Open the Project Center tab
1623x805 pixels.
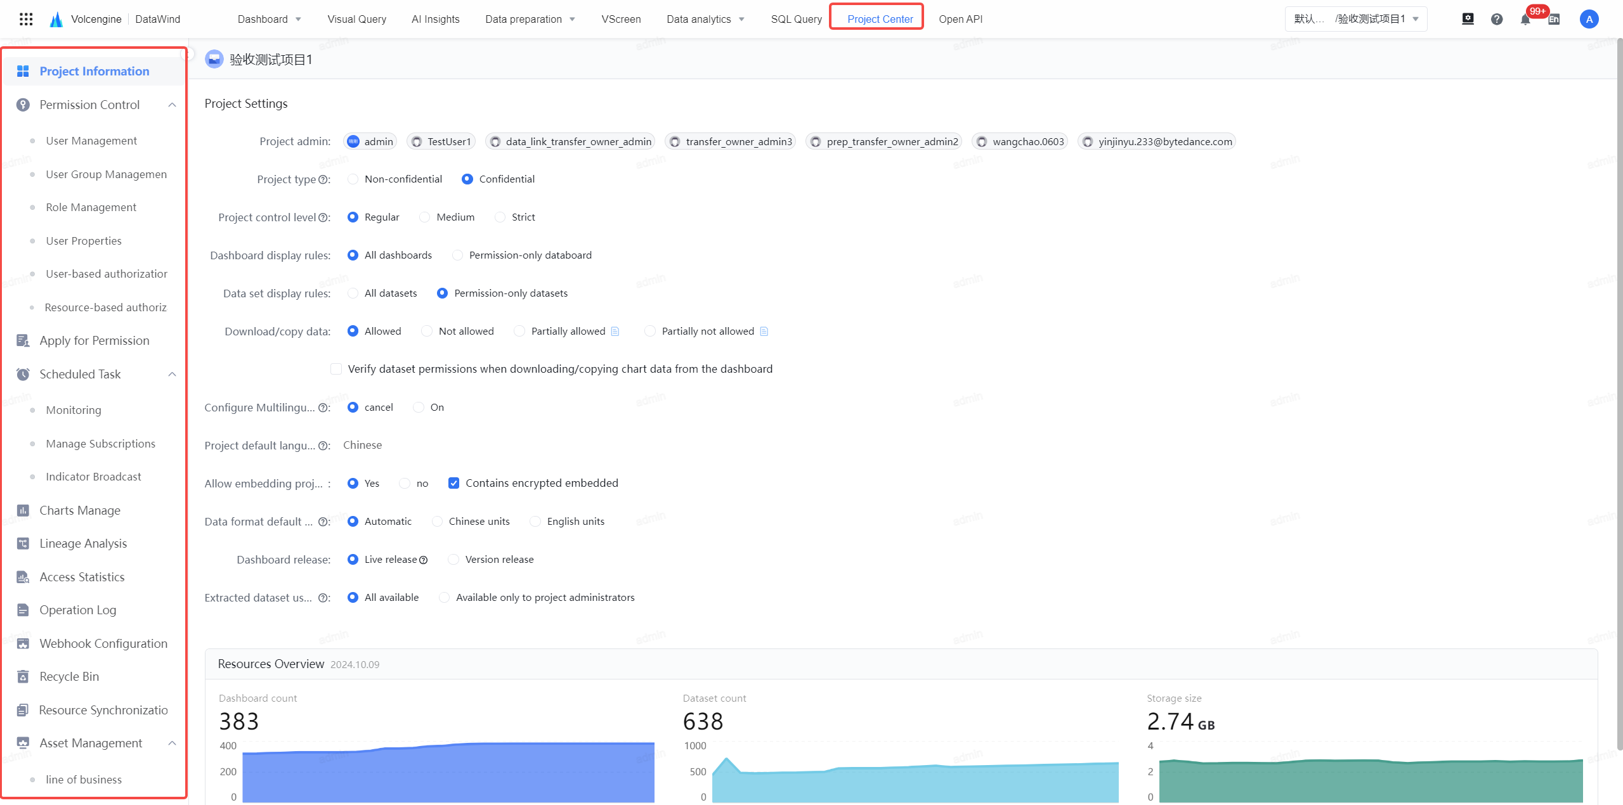[x=880, y=19]
